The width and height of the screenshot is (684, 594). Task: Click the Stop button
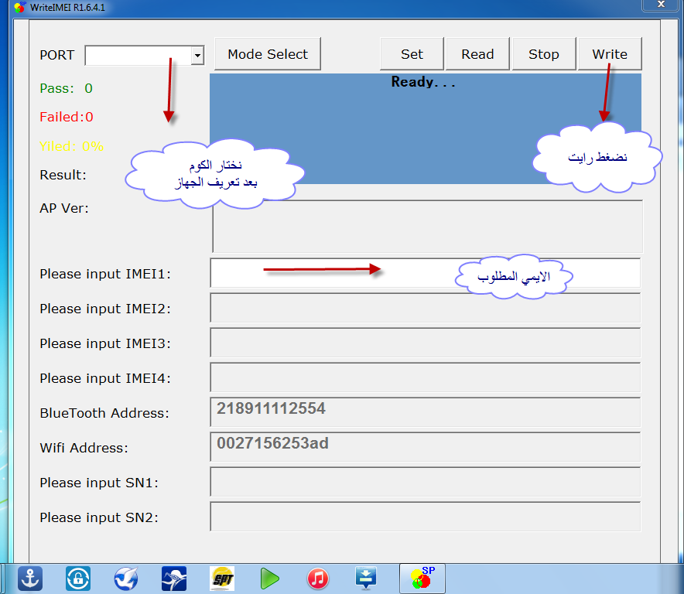coord(544,54)
